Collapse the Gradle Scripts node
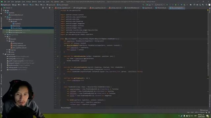Screen dimensions: 211x118 click(x=3, y=54)
